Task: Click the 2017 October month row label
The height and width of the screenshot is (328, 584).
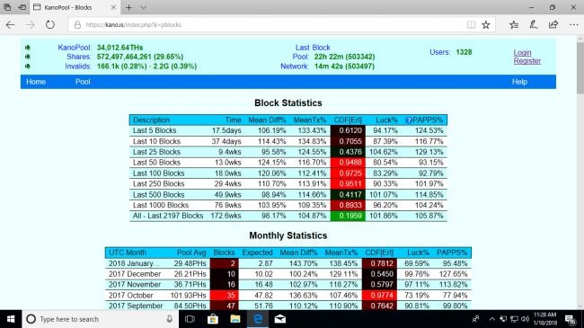Action: click(131, 296)
